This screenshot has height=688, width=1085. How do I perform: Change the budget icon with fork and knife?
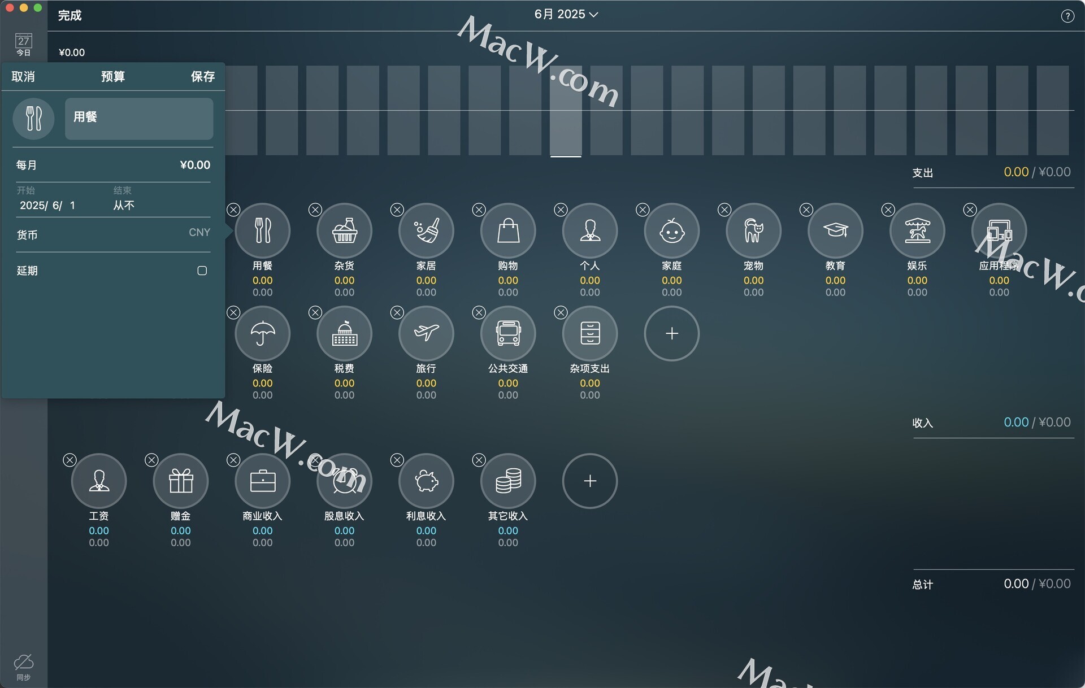34,118
